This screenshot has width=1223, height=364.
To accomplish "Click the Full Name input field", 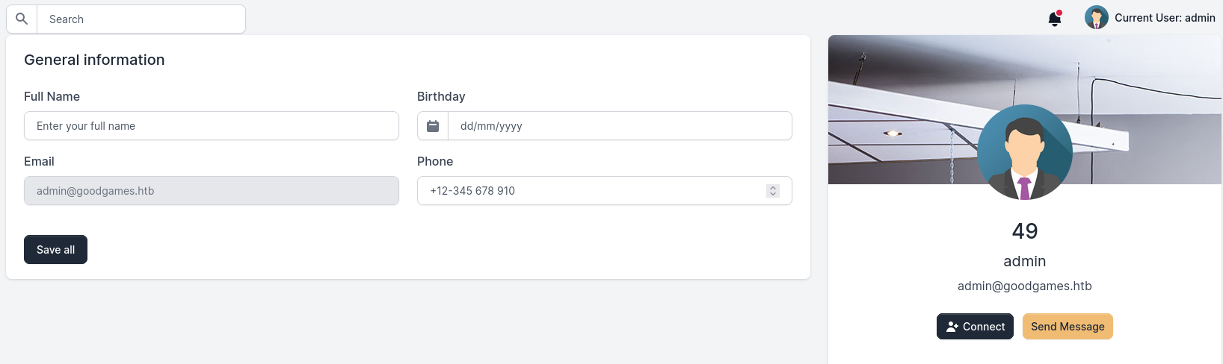I will (x=211, y=126).
